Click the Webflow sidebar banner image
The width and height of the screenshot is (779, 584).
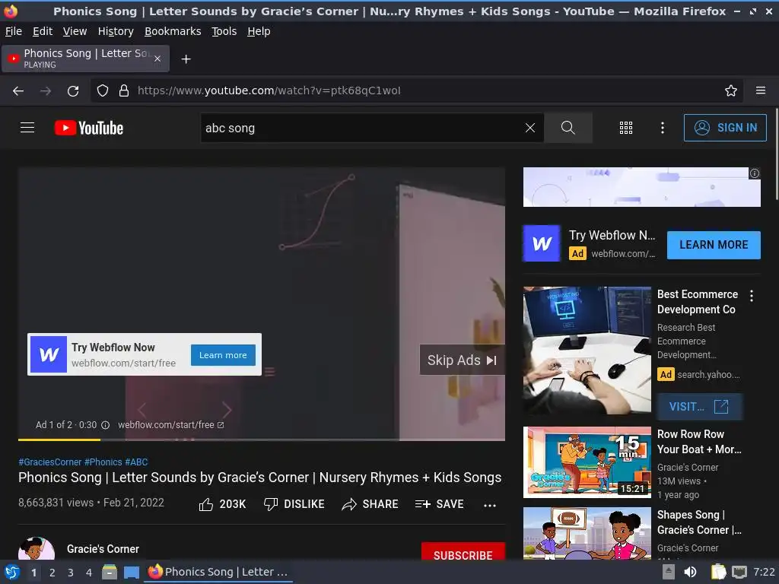(x=641, y=187)
